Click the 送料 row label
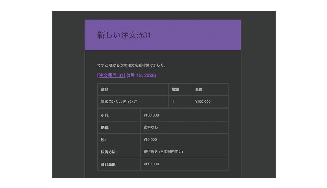Image resolution: width=327 pixels, height=188 pixels. tap(105, 128)
